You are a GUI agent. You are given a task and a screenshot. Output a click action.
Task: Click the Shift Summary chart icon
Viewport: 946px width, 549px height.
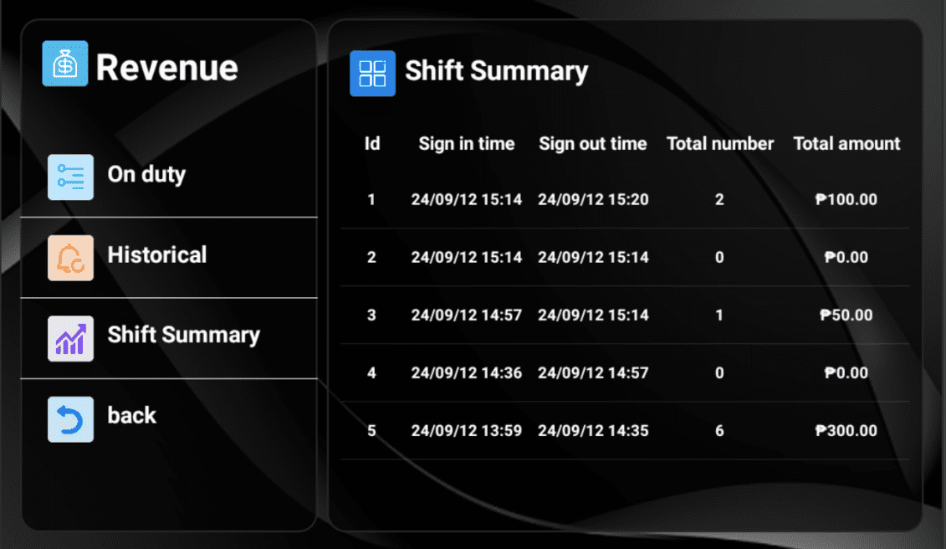click(70, 339)
